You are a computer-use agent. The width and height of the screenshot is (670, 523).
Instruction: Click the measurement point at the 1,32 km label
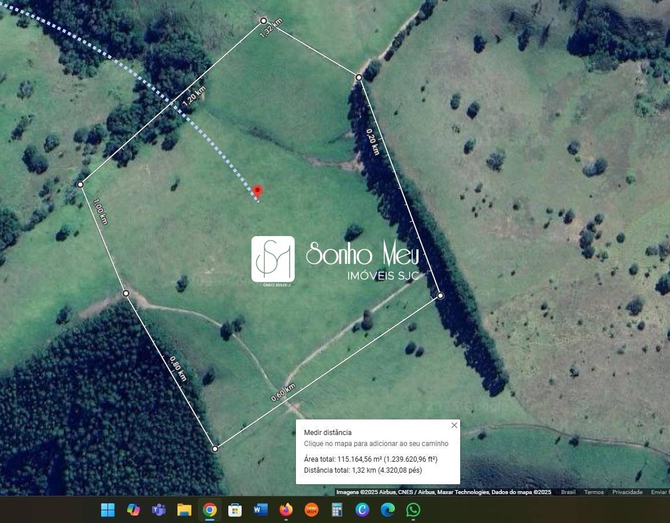[x=264, y=21]
